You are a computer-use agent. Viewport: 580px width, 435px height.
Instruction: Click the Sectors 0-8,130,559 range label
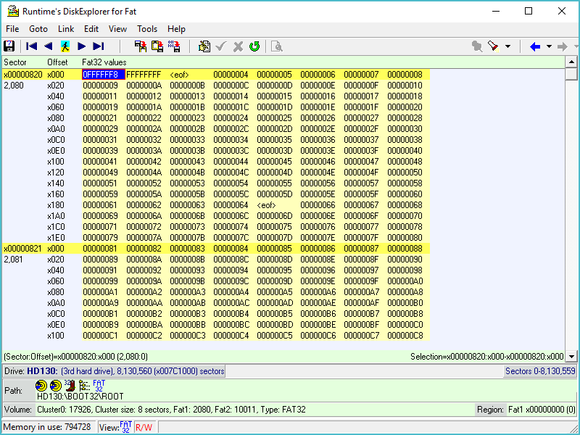(x=540, y=371)
